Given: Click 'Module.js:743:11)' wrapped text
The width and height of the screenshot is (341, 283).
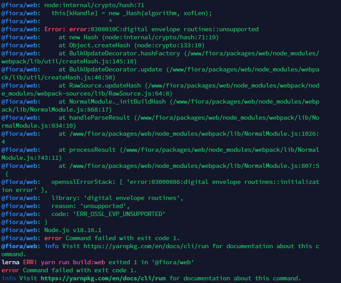Looking at the screenshot, I should (x=32, y=158).
